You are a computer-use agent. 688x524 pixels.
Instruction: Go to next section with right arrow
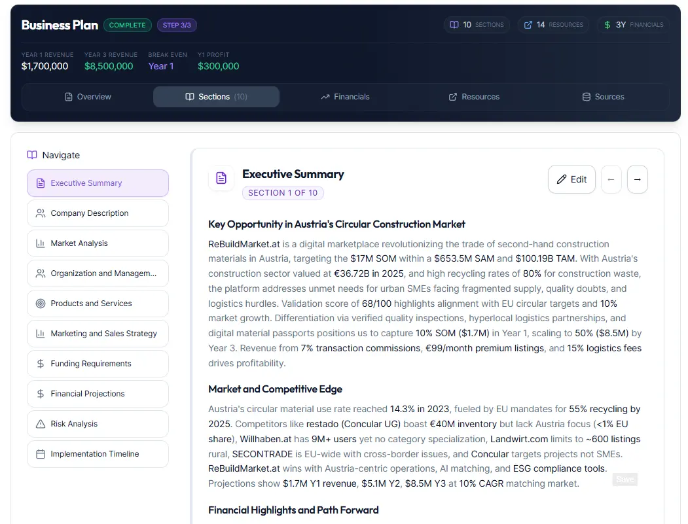click(x=637, y=179)
